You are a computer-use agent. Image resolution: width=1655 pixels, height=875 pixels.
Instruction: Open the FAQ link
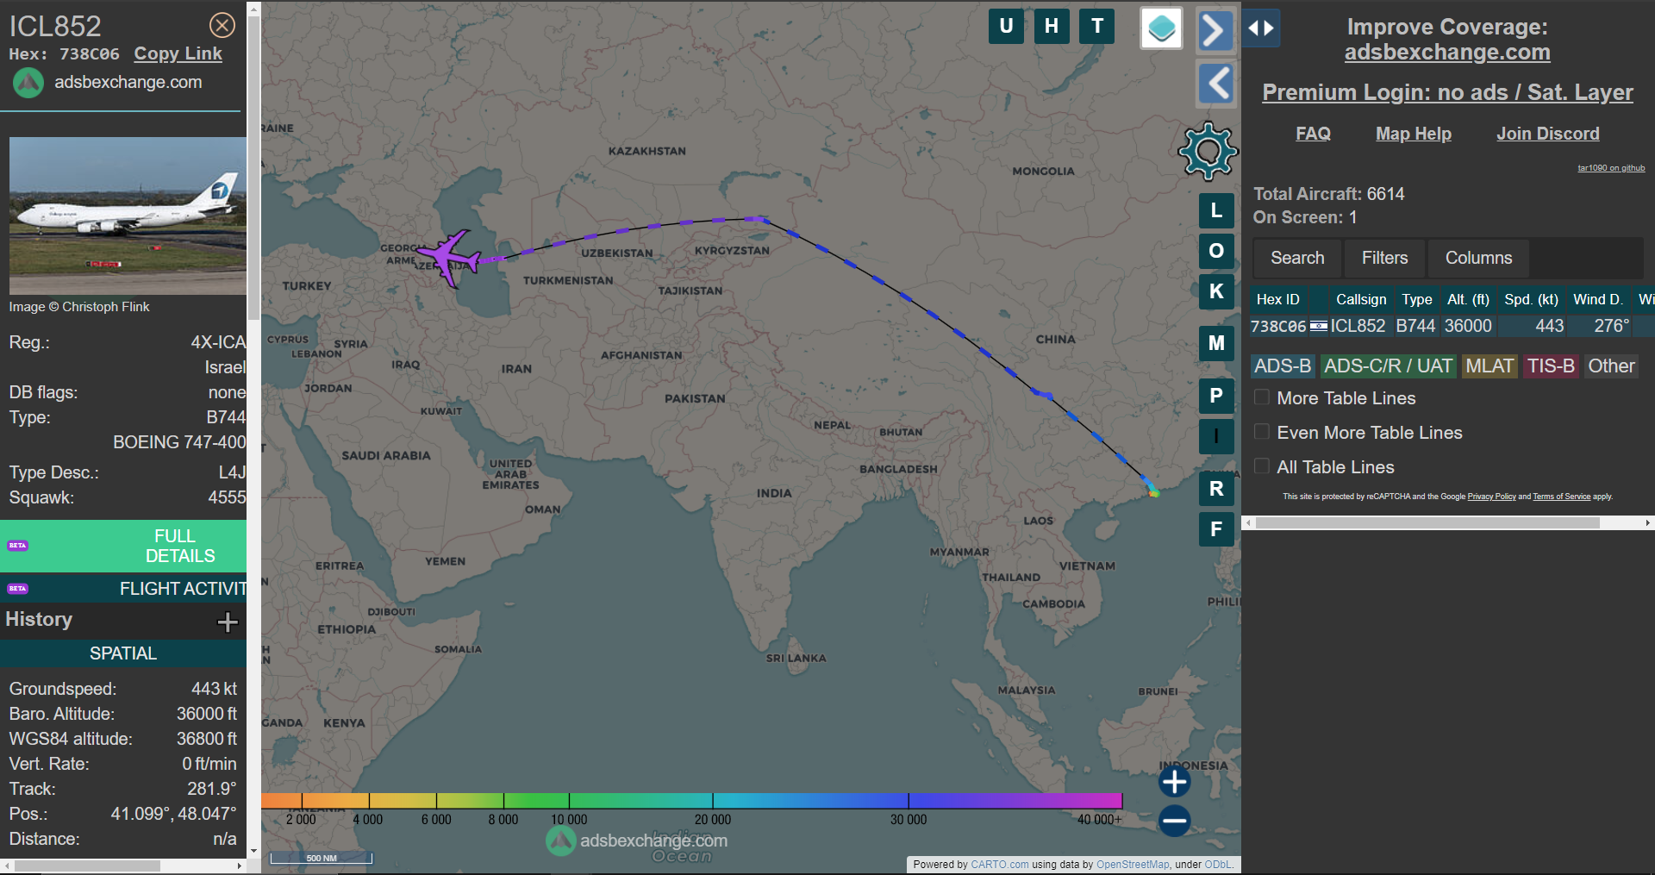[1313, 134]
